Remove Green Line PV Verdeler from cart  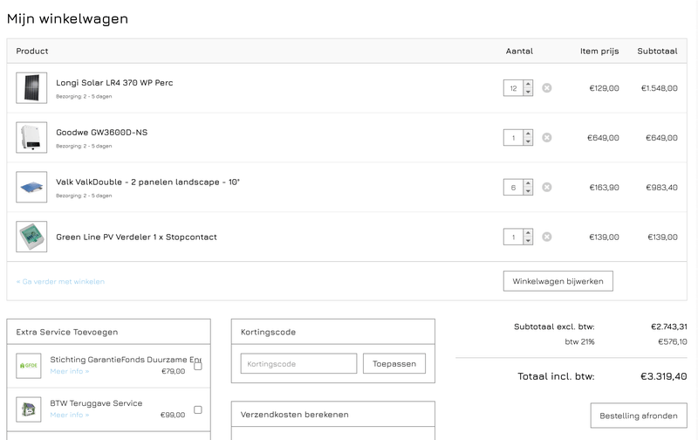[x=547, y=237]
